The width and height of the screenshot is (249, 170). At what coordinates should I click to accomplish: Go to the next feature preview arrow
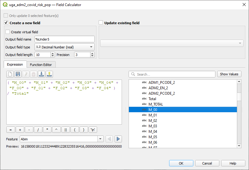pyautogui.click(x=118, y=139)
